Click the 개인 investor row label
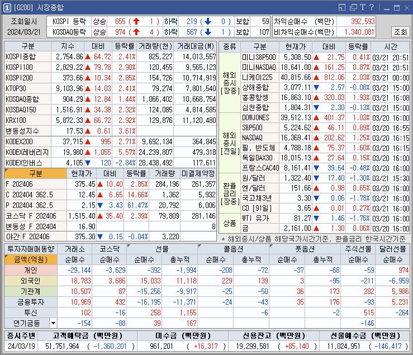The image size is (413, 355). coord(31,271)
